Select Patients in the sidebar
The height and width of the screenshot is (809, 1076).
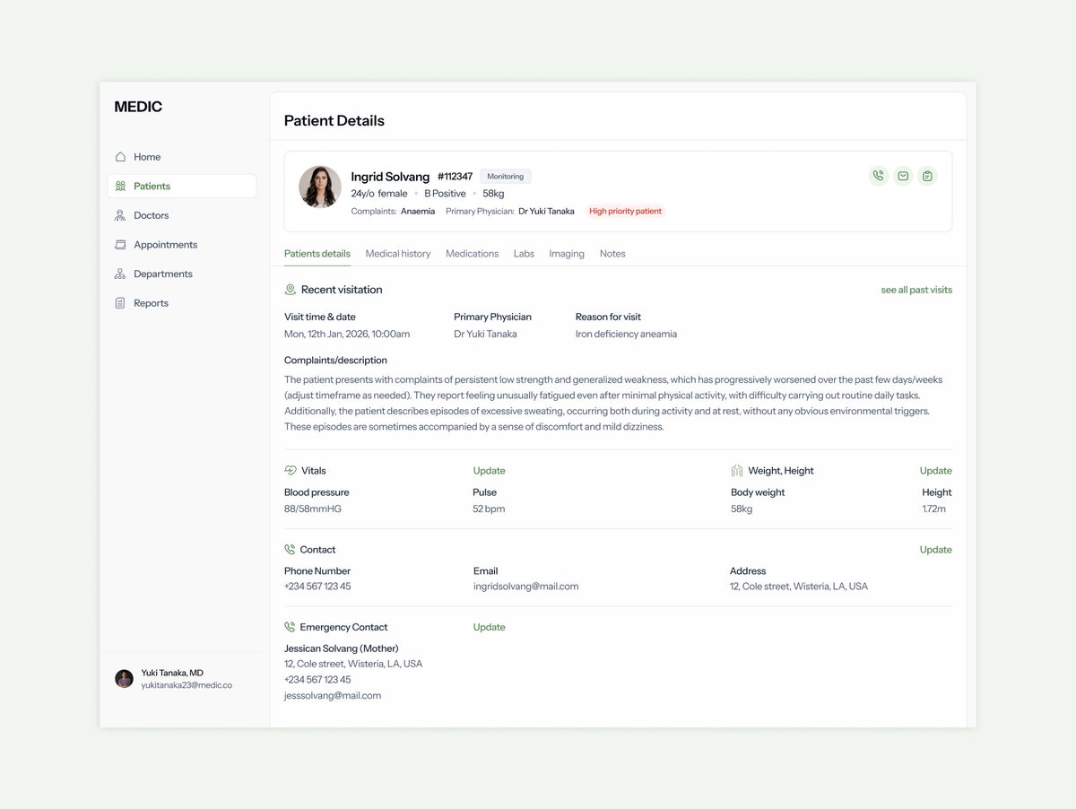tap(181, 186)
